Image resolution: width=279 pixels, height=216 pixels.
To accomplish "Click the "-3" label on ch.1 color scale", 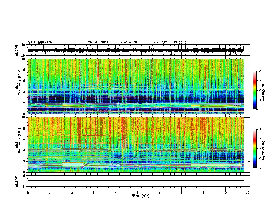I will (260, 71).
